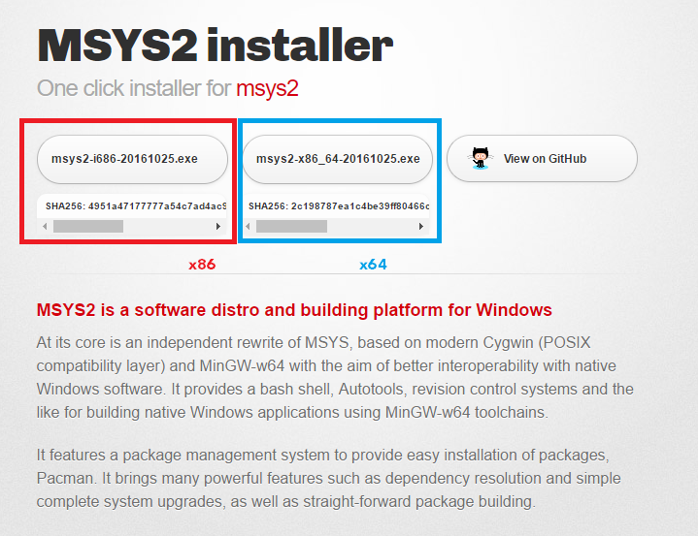Image resolution: width=698 pixels, height=536 pixels.
Task: Click left scroll arrow under x86_64 hash
Action: [248, 226]
